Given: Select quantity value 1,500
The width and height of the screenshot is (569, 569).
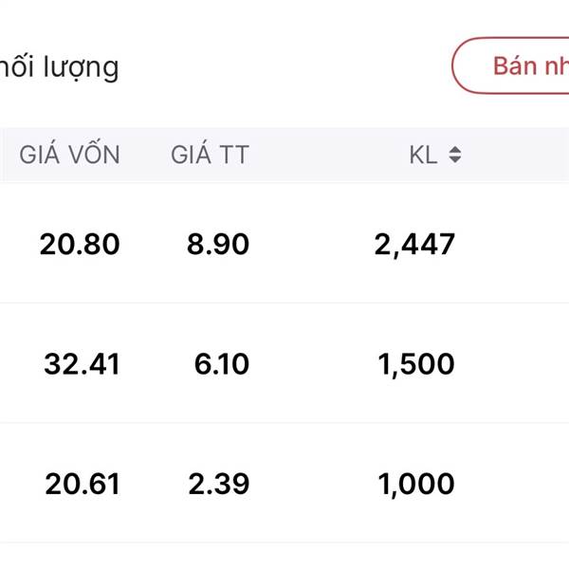Looking at the screenshot, I should pyautogui.click(x=415, y=364).
